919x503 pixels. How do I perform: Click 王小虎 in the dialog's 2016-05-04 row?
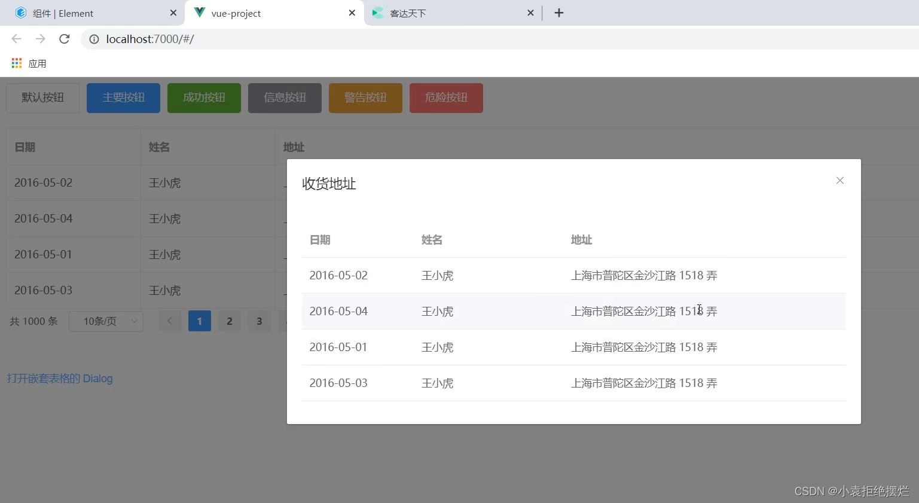point(437,312)
